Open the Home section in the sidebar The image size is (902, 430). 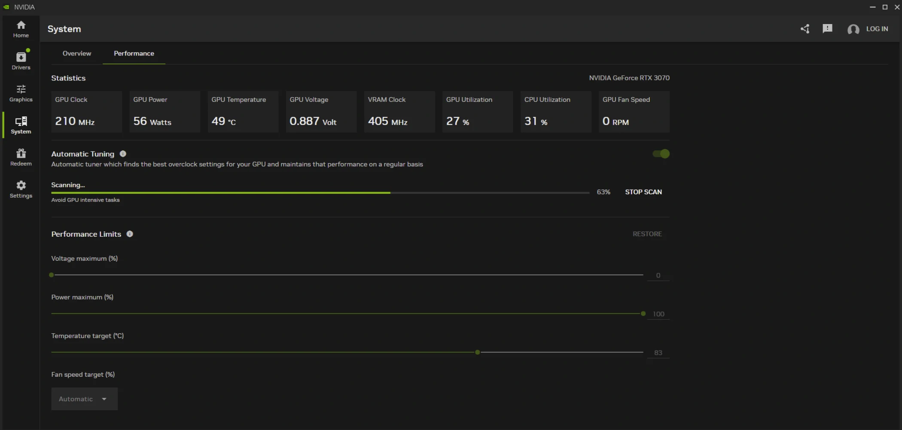[x=20, y=29]
